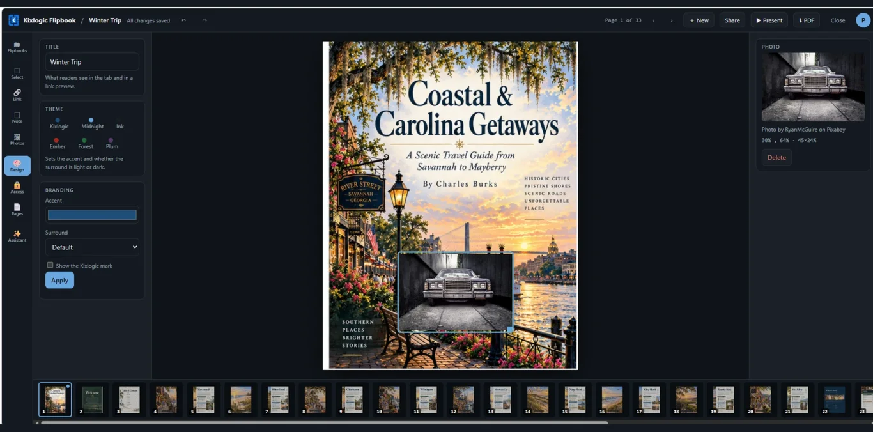Select the Midnight theme
Image resolution: width=873 pixels, height=432 pixels.
[92, 123]
